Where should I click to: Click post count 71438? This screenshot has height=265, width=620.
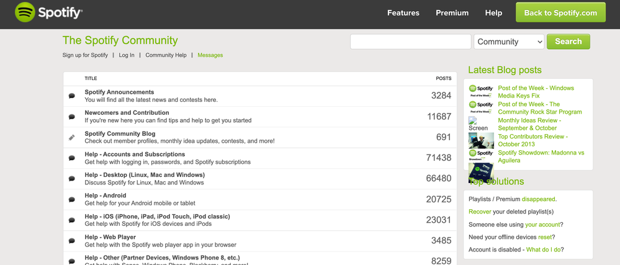tap(439, 158)
